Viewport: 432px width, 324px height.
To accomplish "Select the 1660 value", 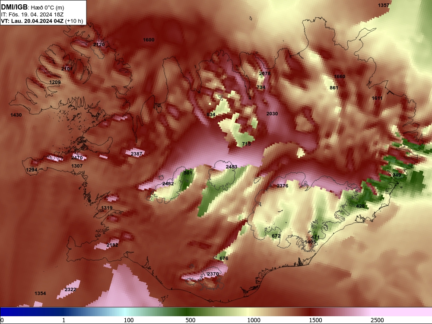I will click(340, 76).
